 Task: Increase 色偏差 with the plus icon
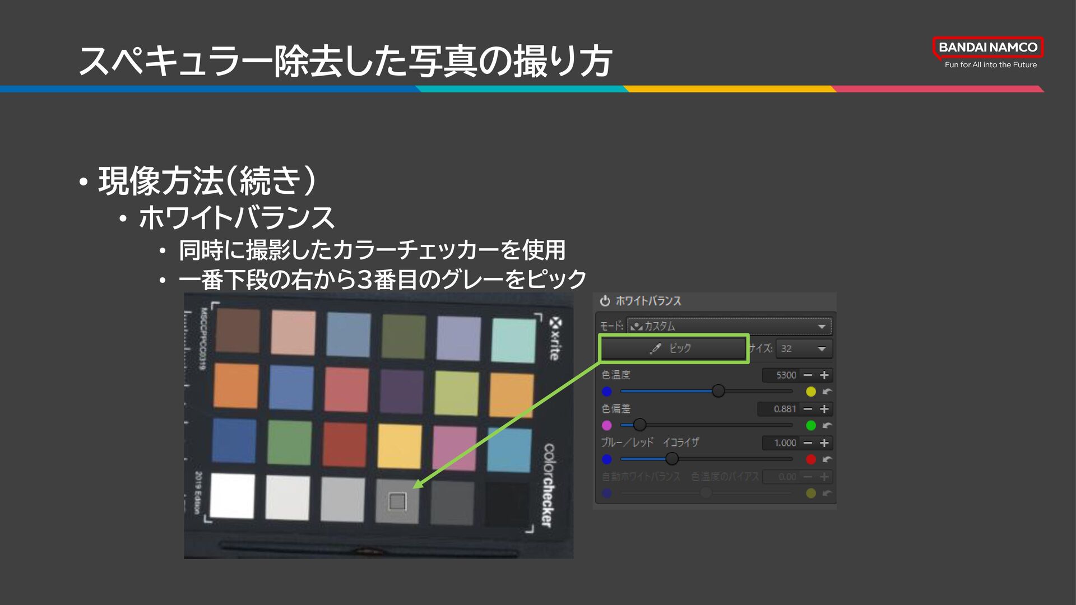pos(824,409)
